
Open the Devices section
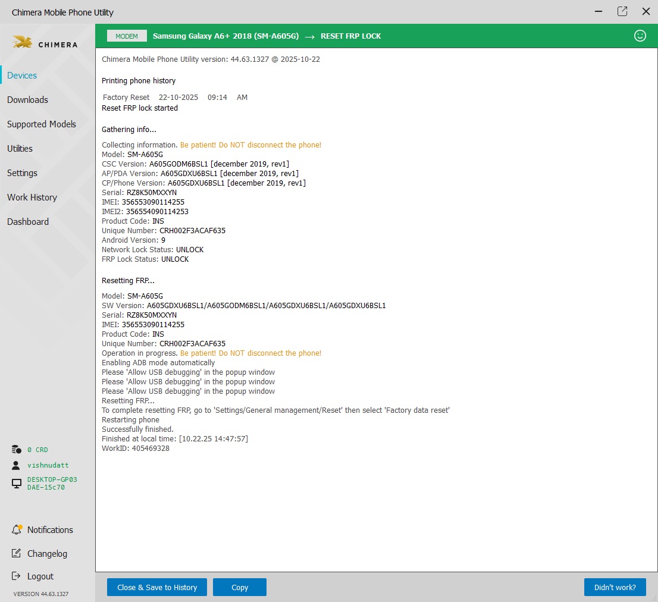click(22, 76)
